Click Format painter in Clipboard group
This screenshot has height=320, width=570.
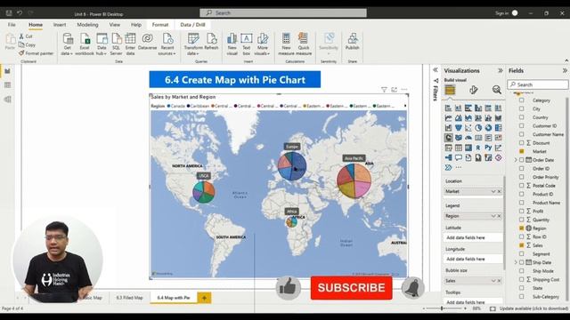tap(36, 53)
